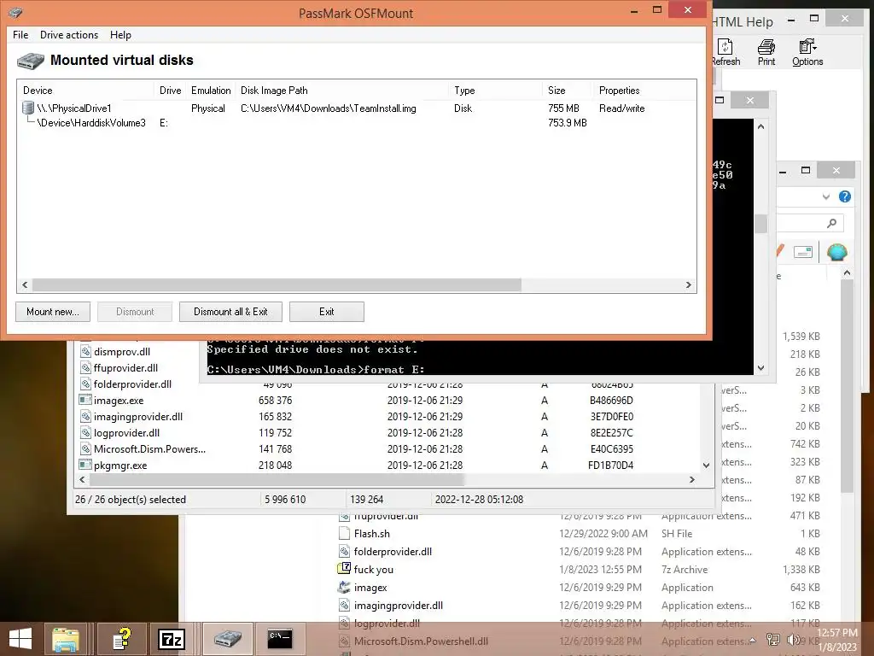Click the Exit button in OSFMount

coord(327,312)
